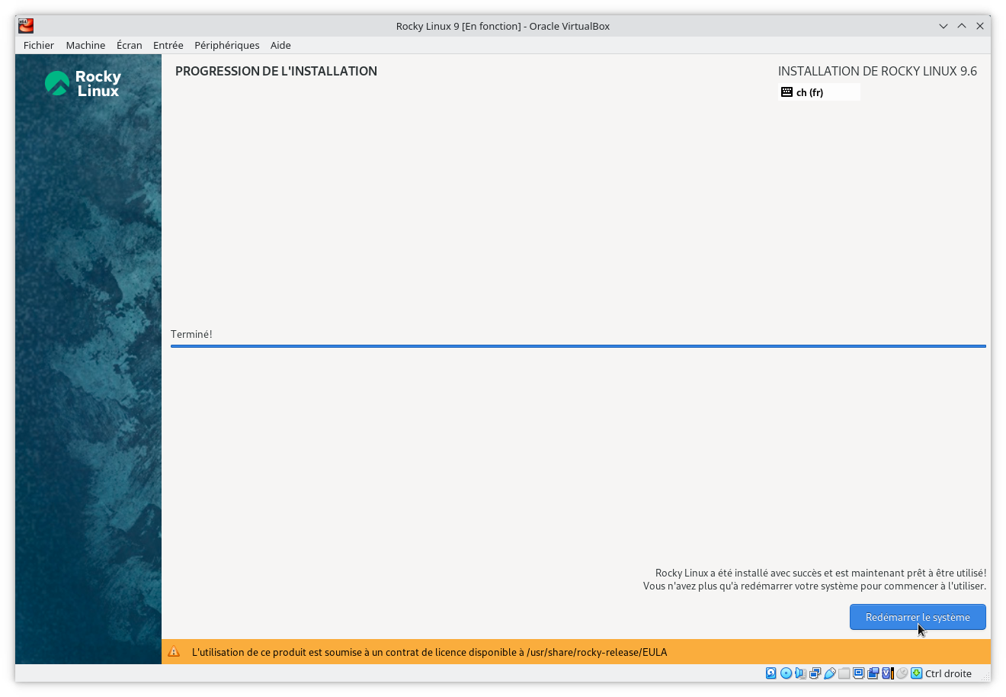Open the Périphériques menu

coord(226,45)
